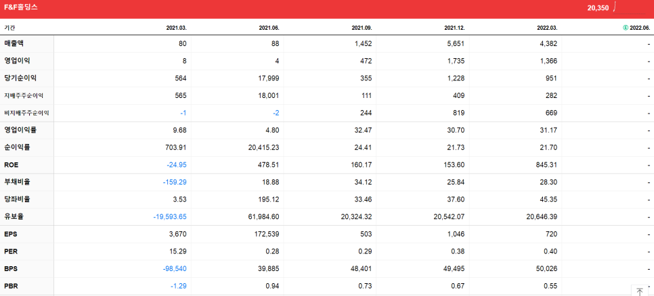Select EPS value 172,539

267,235
